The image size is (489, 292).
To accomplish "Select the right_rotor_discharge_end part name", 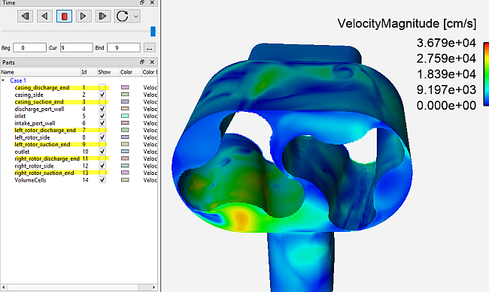I will click(x=47, y=158).
